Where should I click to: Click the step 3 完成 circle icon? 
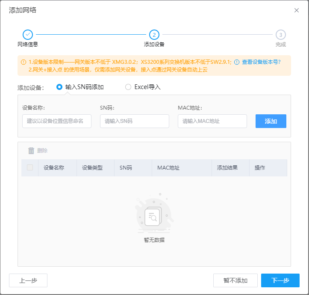pyautogui.click(x=280, y=35)
